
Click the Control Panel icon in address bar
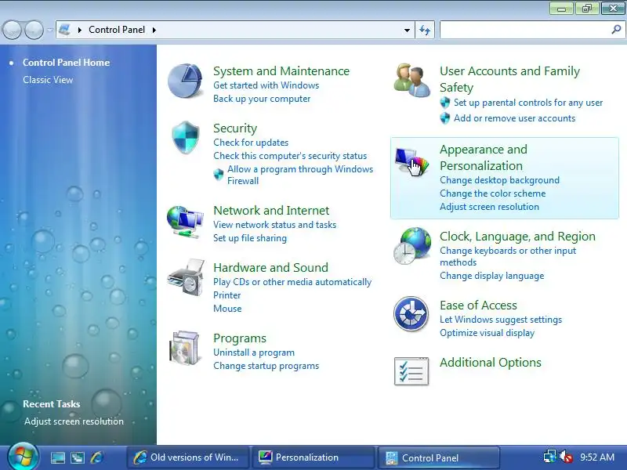(x=64, y=30)
